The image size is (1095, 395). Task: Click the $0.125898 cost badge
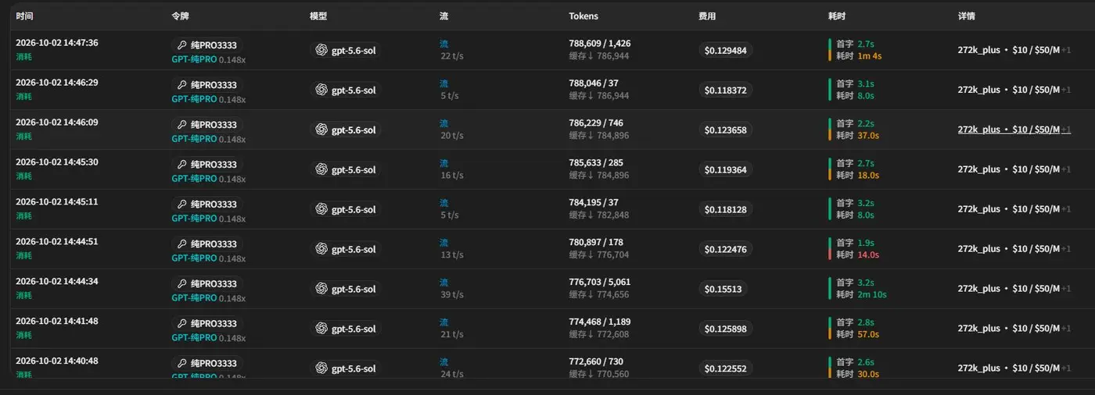click(x=726, y=329)
